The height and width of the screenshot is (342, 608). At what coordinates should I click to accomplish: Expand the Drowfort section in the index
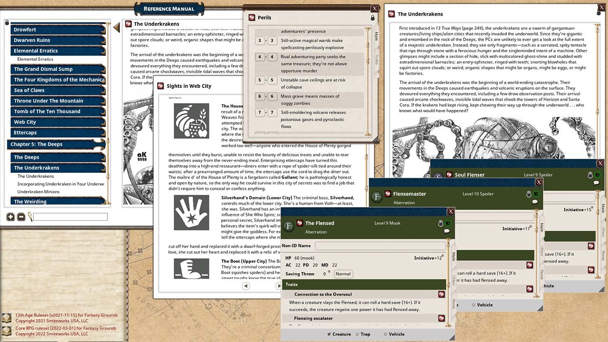[x=57, y=29]
